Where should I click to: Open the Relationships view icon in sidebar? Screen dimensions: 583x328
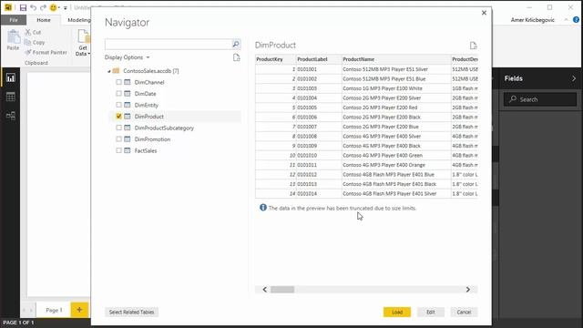pos(10,116)
